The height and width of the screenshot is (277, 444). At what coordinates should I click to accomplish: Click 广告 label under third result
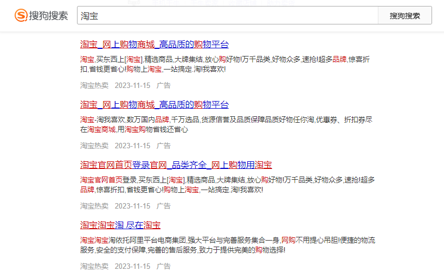(x=163, y=206)
